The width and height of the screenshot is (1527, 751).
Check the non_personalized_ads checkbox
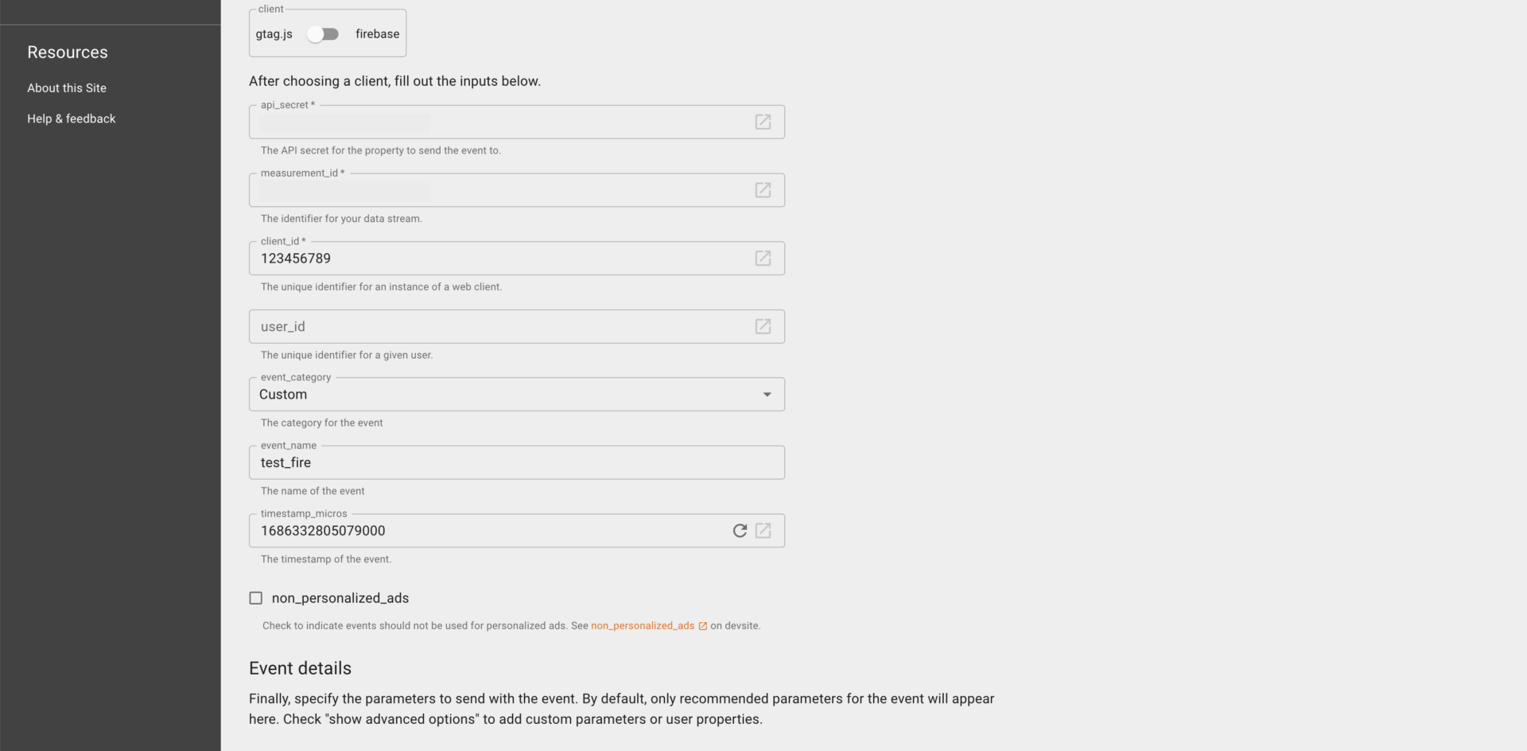pos(256,598)
